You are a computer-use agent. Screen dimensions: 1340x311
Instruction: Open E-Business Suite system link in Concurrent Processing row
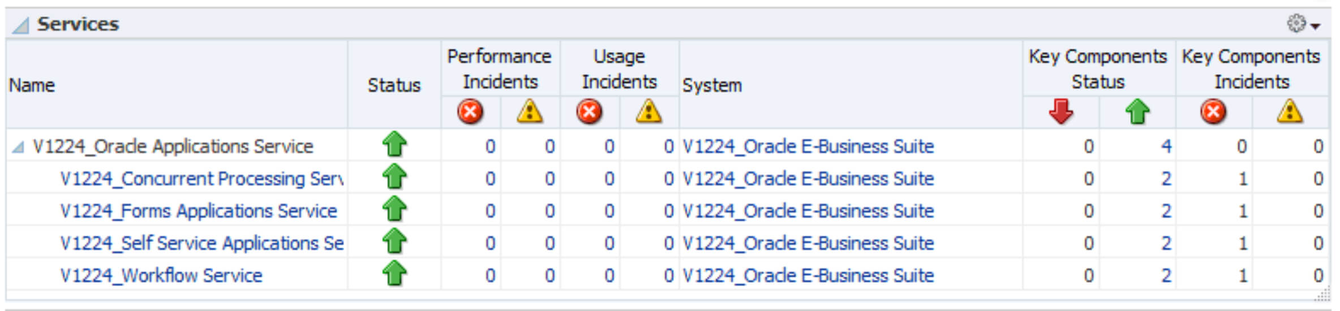coord(808,179)
